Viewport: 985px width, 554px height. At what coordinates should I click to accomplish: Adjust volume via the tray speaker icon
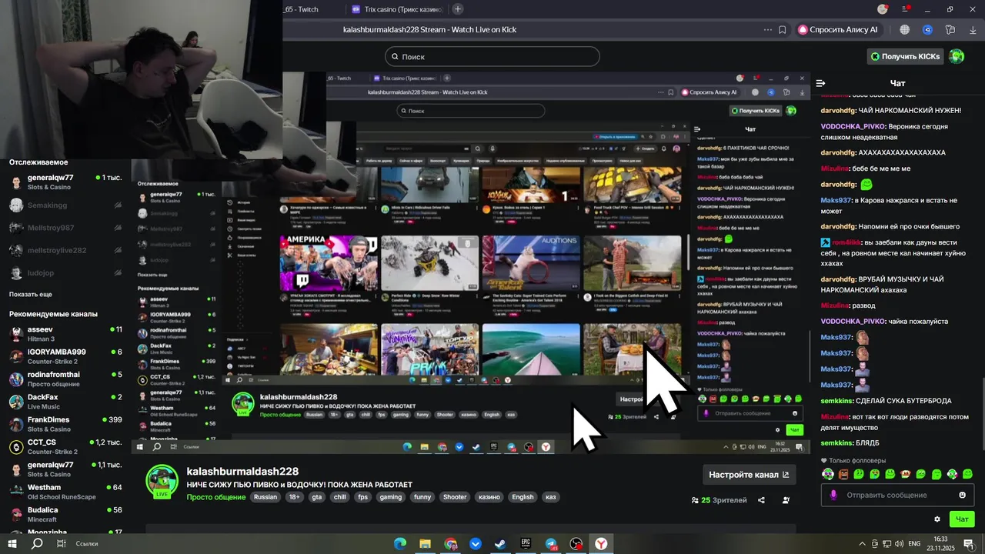(x=899, y=544)
